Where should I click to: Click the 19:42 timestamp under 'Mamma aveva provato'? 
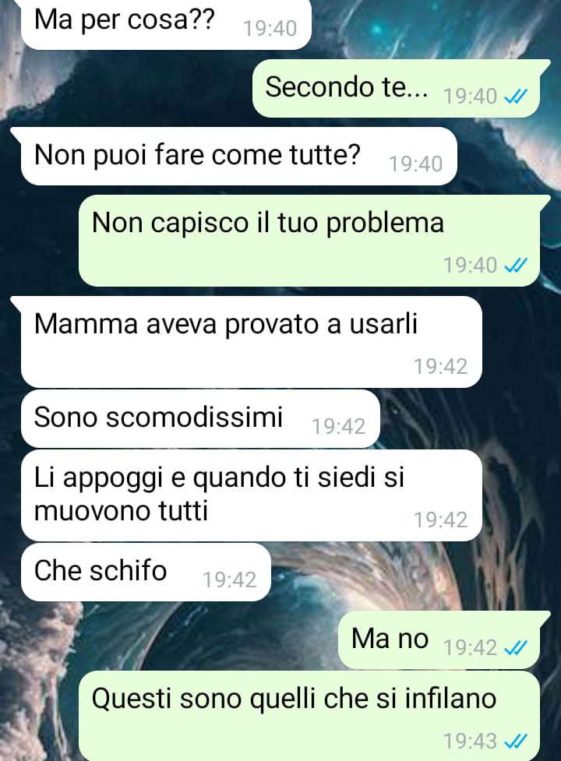click(441, 366)
